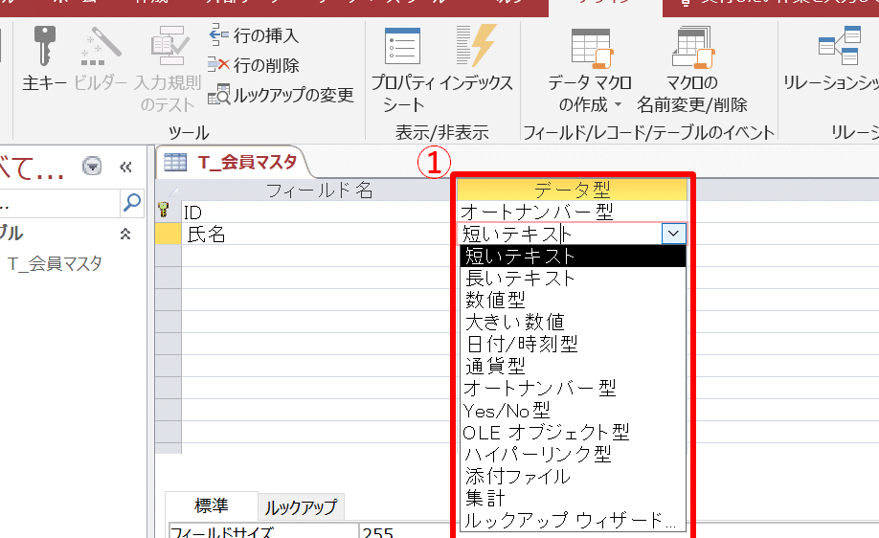The width and height of the screenshot is (879, 538).
Task: Click ルックアップの変更 icon
Action: click(219, 95)
